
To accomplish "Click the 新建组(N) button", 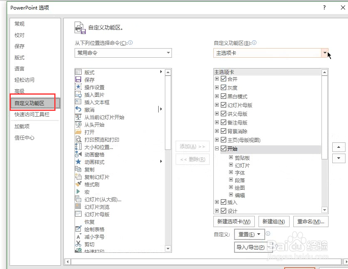I will click(x=274, y=221).
